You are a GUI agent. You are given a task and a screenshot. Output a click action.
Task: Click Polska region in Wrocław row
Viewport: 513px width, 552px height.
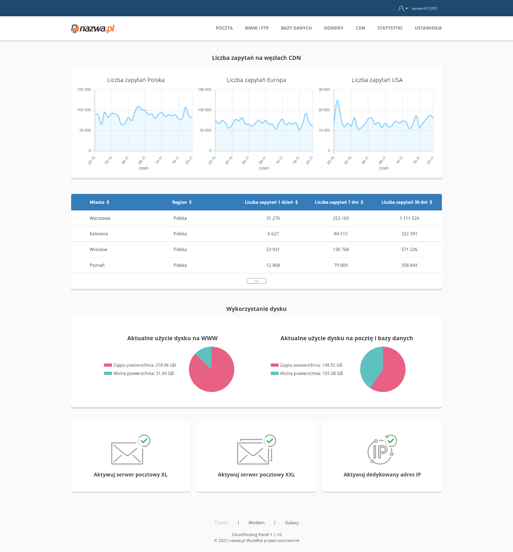[x=180, y=250]
